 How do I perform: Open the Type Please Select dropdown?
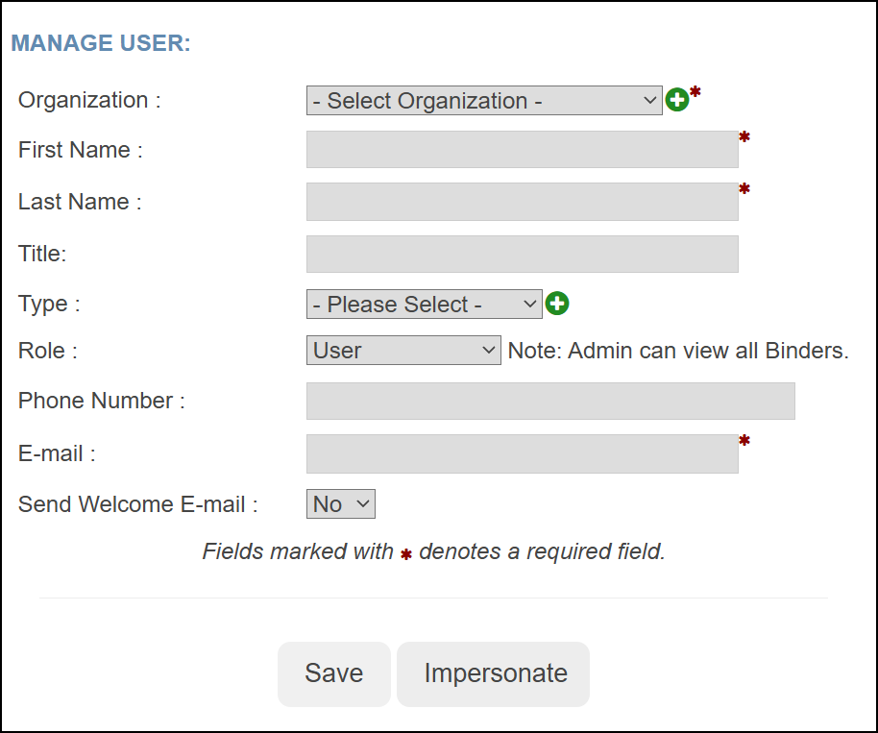[x=424, y=305]
